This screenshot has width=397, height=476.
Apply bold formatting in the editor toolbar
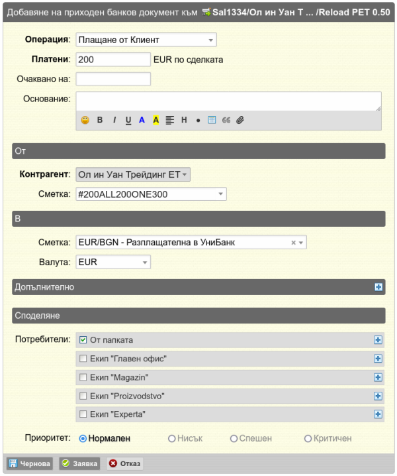[x=100, y=120]
